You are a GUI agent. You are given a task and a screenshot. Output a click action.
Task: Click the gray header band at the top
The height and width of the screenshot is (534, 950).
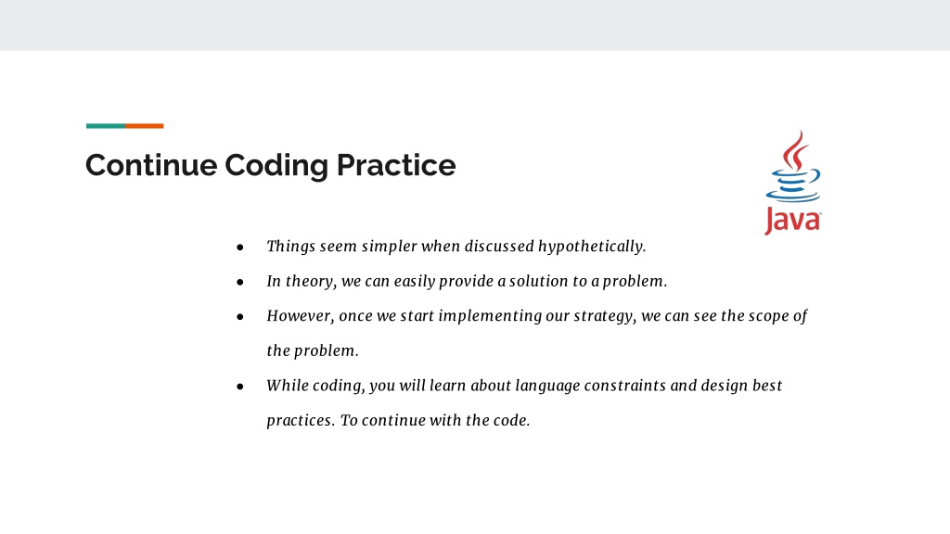[x=475, y=25]
